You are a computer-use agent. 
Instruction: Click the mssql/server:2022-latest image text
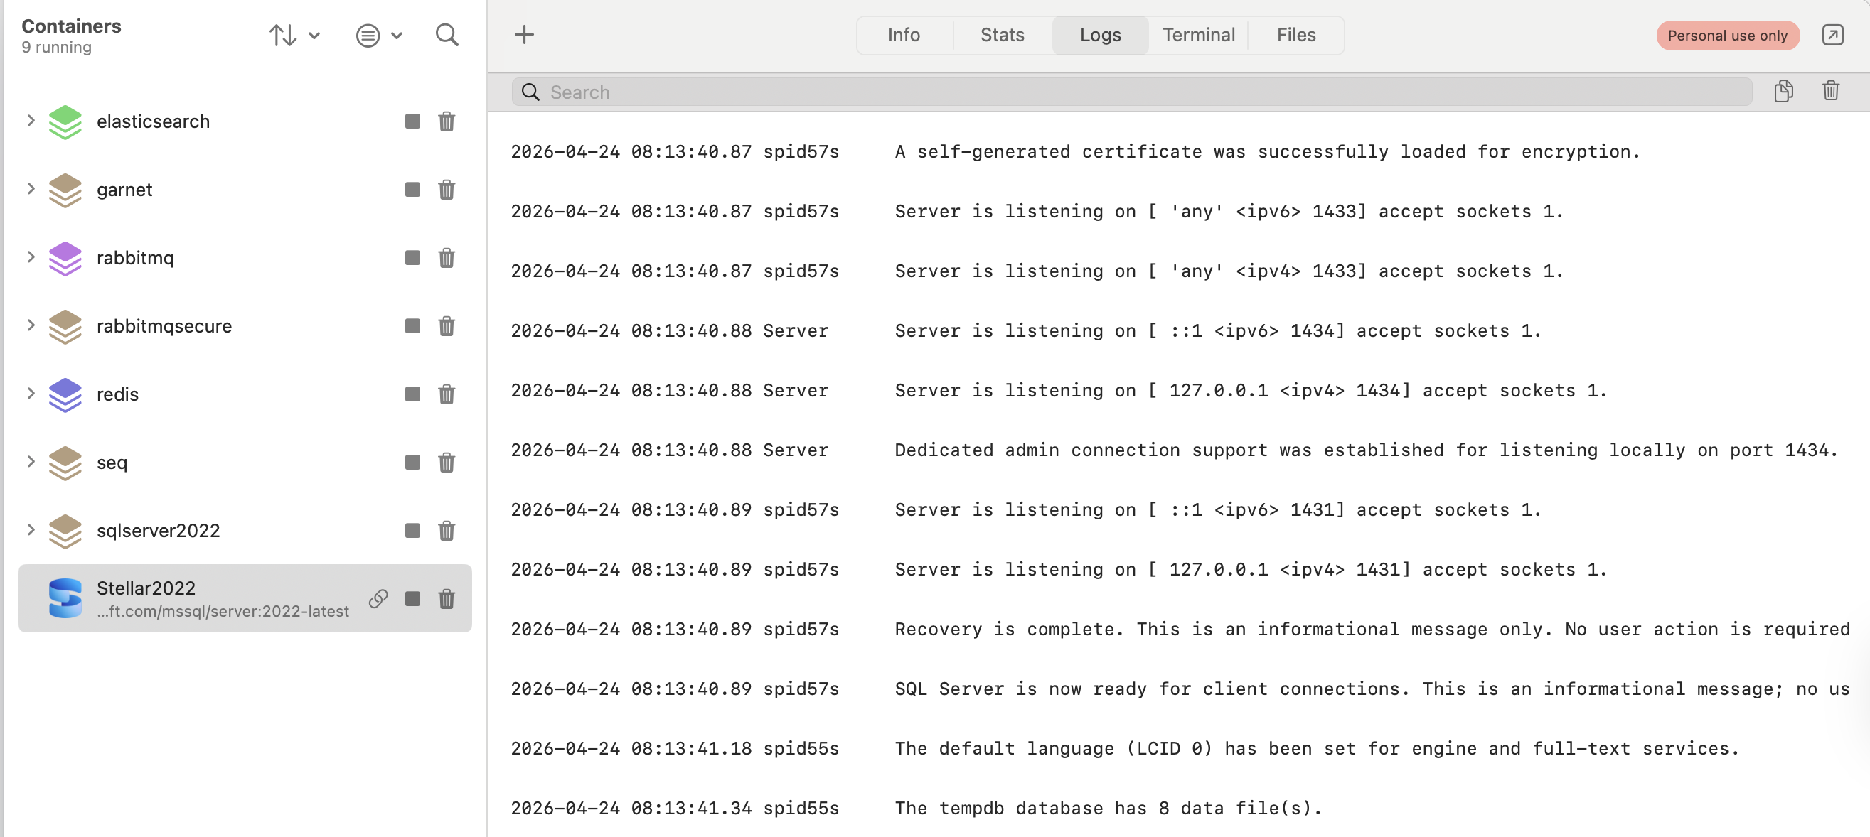click(x=223, y=611)
